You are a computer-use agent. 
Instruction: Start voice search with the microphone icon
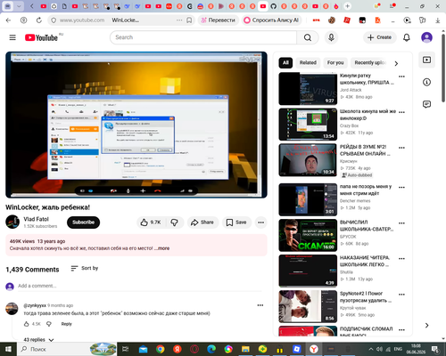coord(331,37)
